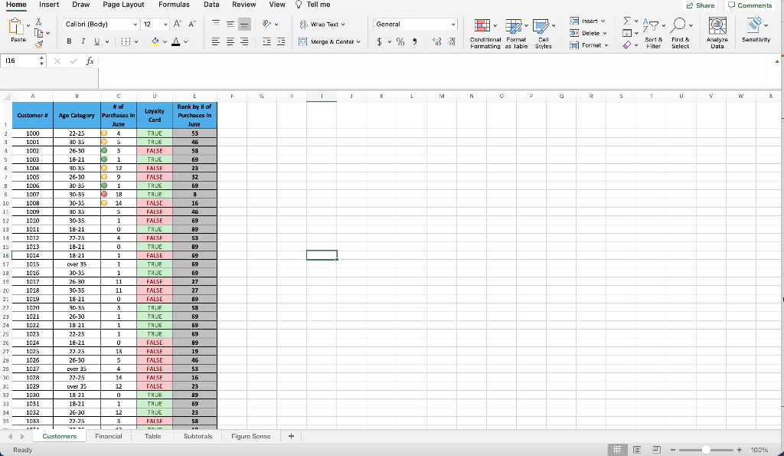
Task: Toggle align text left
Action: (x=215, y=41)
